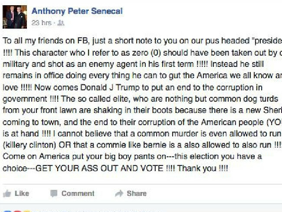
Task: Click the friends audience icon near timestamp
Action: point(61,23)
